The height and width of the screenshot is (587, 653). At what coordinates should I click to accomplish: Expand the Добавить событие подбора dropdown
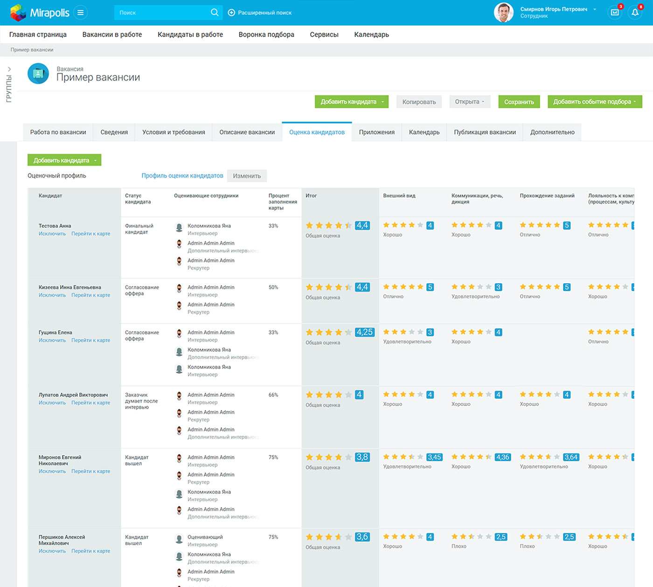pos(635,102)
